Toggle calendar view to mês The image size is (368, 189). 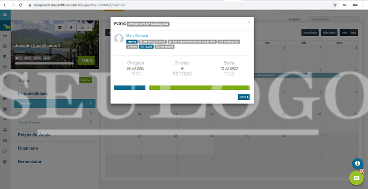(345, 32)
